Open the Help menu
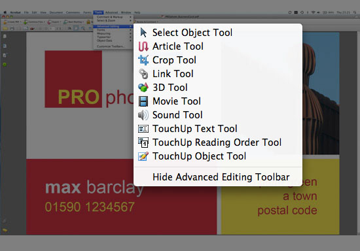This screenshot has height=251, width=360. tap(137, 12)
